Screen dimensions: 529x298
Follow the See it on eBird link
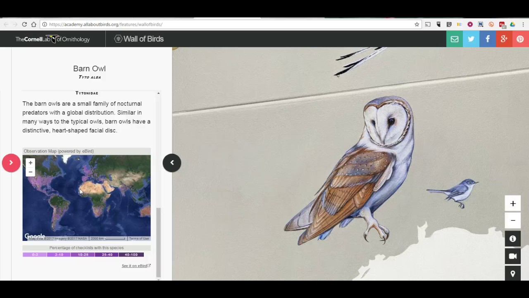(136, 266)
